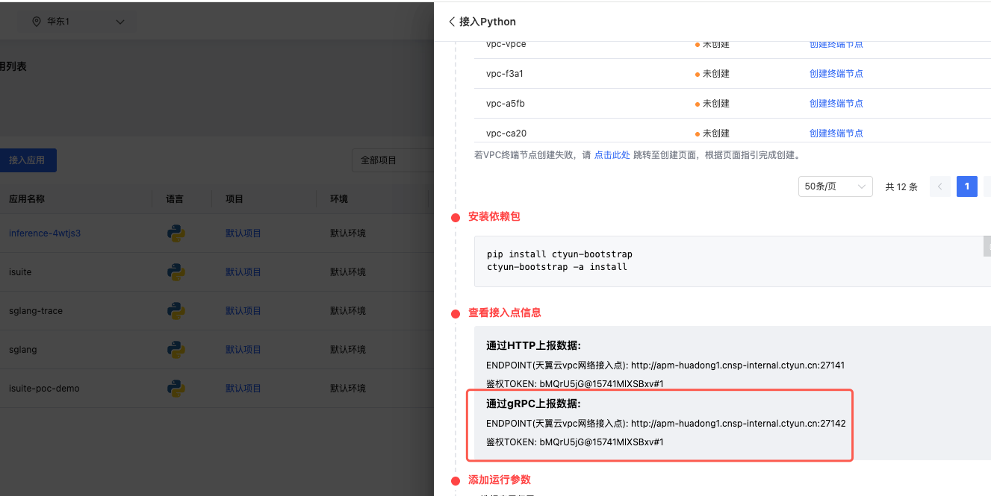The image size is (991, 496).
Task: Click 创建终端节点 for vpc-f3a1
Action: [836, 74]
